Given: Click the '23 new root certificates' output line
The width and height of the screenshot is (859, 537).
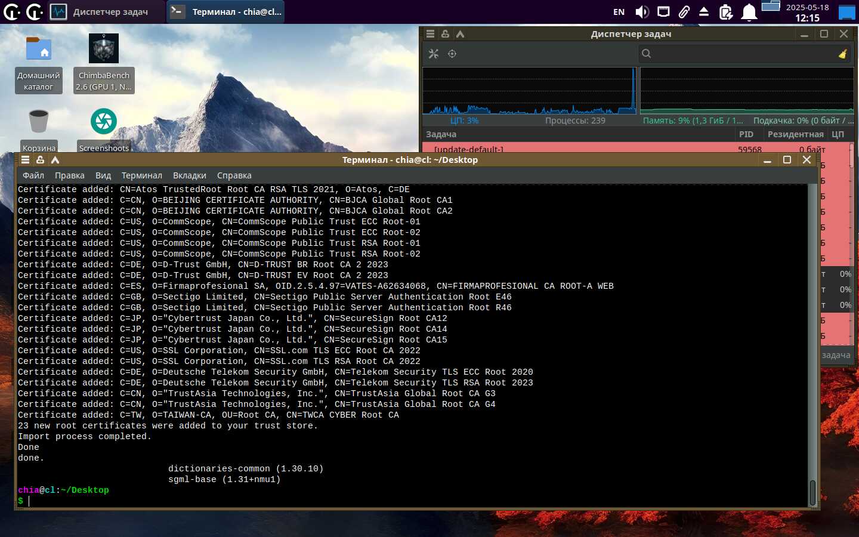Looking at the screenshot, I should click(x=168, y=426).
